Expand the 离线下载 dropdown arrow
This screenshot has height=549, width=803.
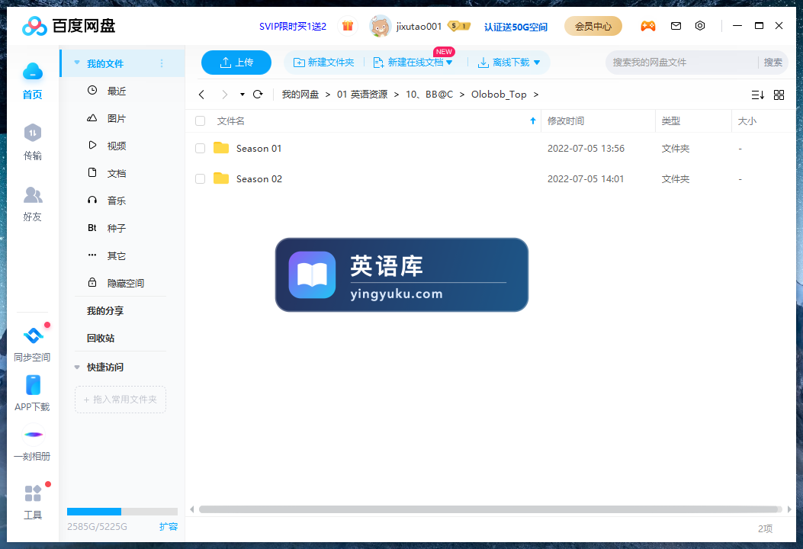point(537,63)
